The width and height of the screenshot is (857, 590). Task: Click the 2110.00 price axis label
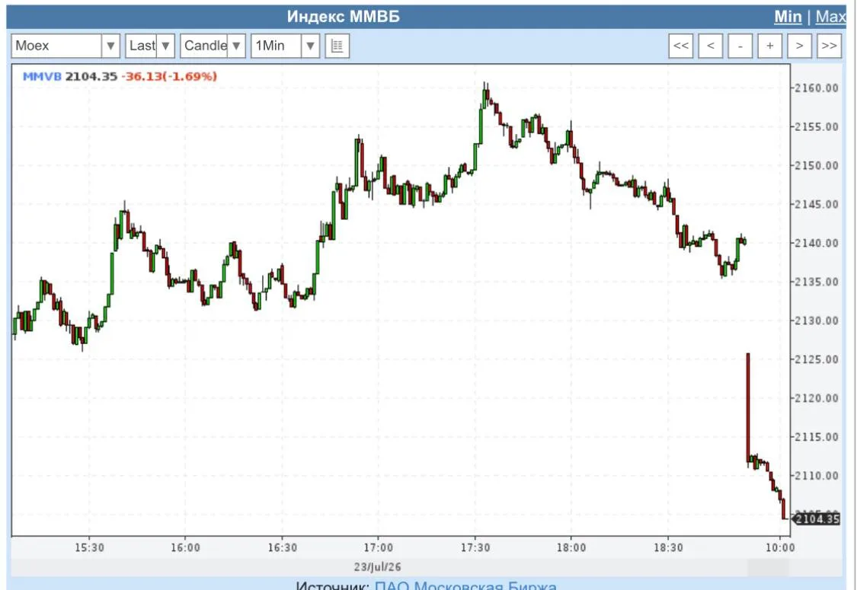pos(817,476)
